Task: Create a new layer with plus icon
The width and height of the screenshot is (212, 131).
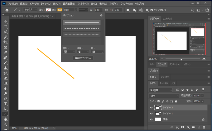Action: coord(199,127)
